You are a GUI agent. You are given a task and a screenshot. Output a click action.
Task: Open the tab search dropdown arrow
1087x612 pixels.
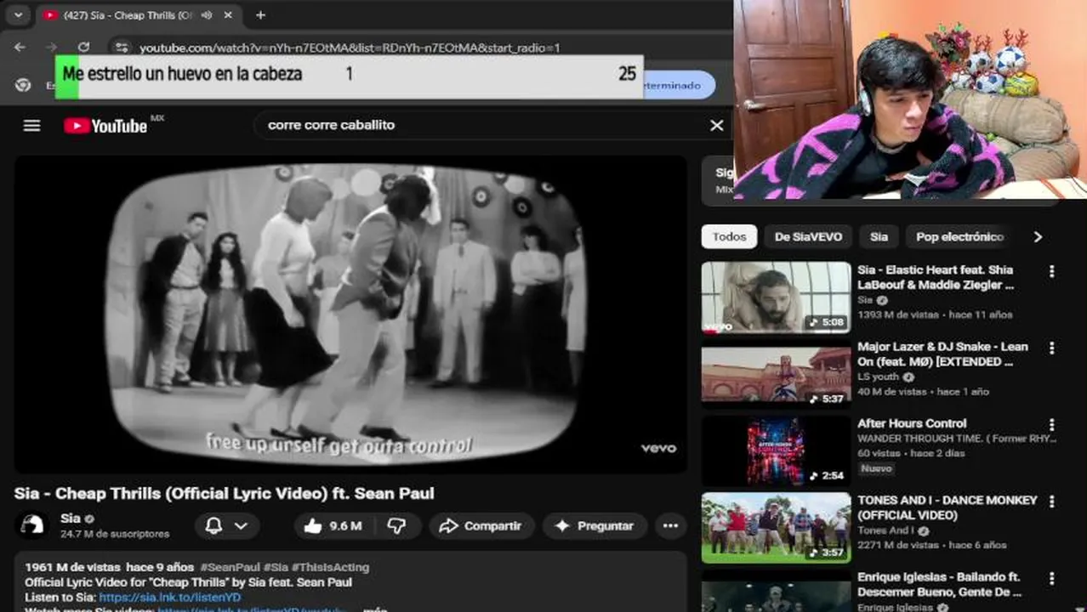(x=18, y=14)
